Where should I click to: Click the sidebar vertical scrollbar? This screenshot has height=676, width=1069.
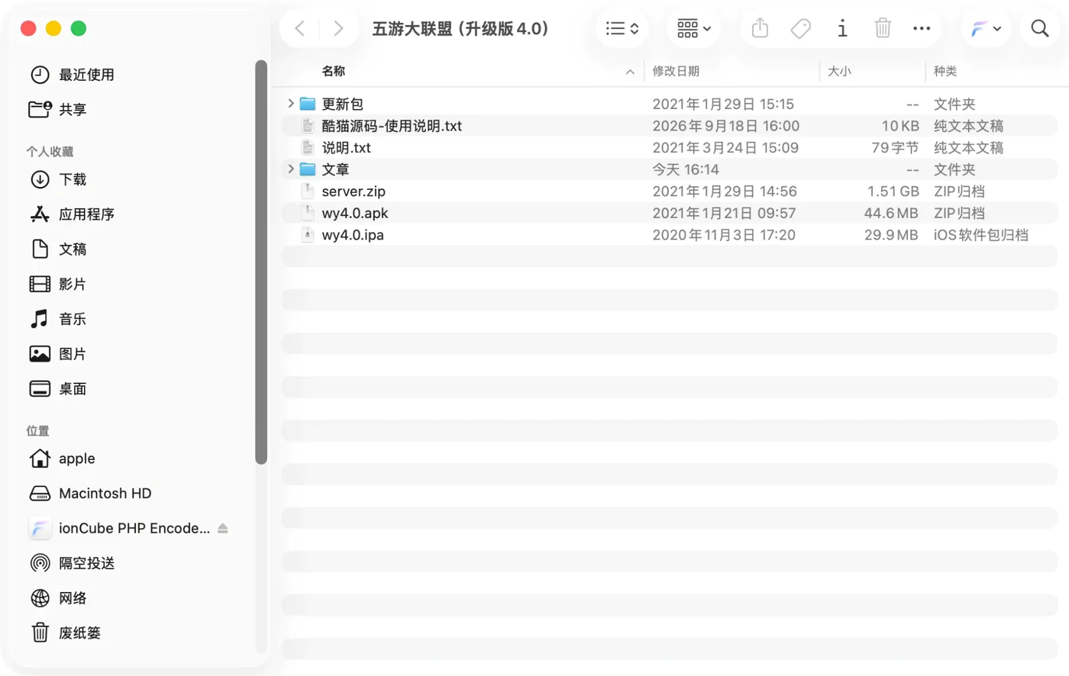point(261,262)
